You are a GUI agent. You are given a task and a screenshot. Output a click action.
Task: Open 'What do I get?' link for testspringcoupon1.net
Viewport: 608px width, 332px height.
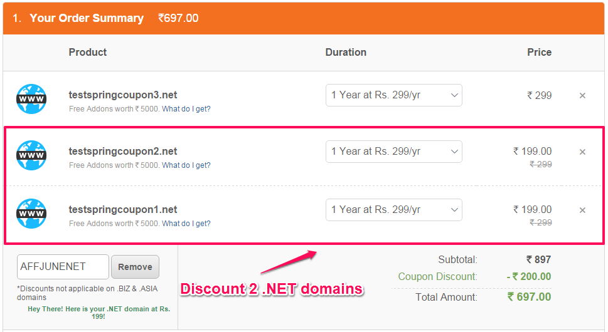pos(186,224)
